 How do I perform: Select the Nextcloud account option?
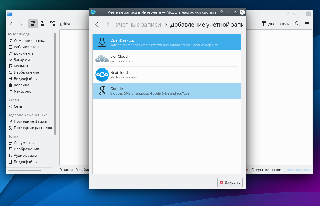(167, 75)
